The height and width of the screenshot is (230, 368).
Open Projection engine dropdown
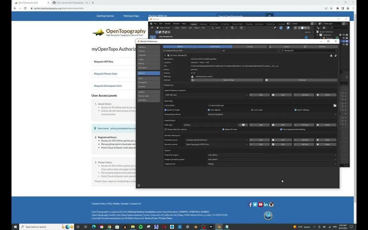pos(272,155)
